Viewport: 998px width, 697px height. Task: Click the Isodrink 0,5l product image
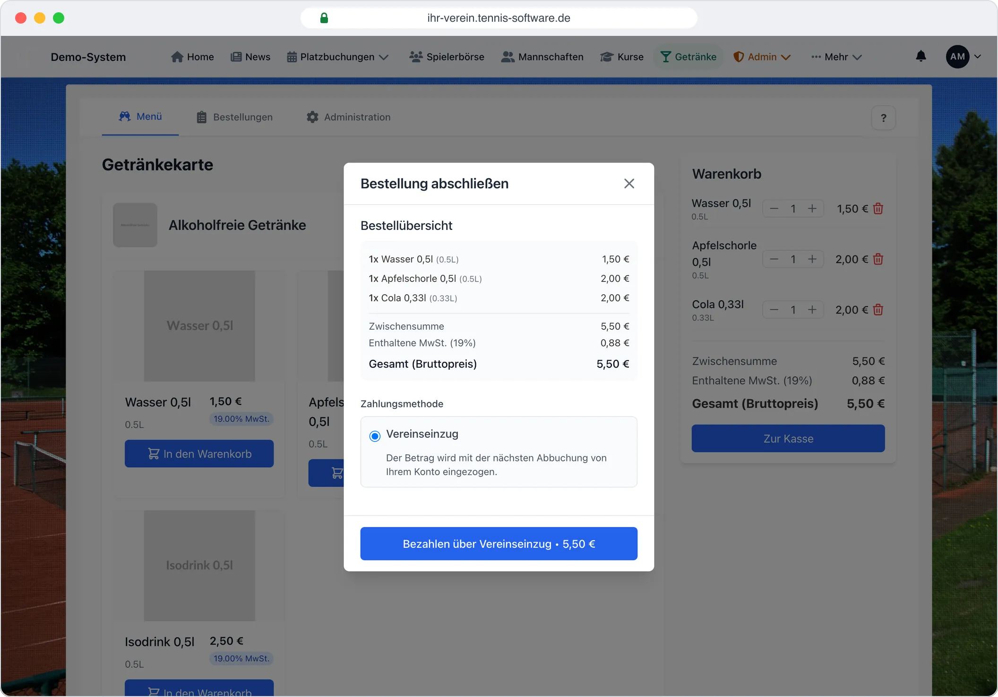199,566
